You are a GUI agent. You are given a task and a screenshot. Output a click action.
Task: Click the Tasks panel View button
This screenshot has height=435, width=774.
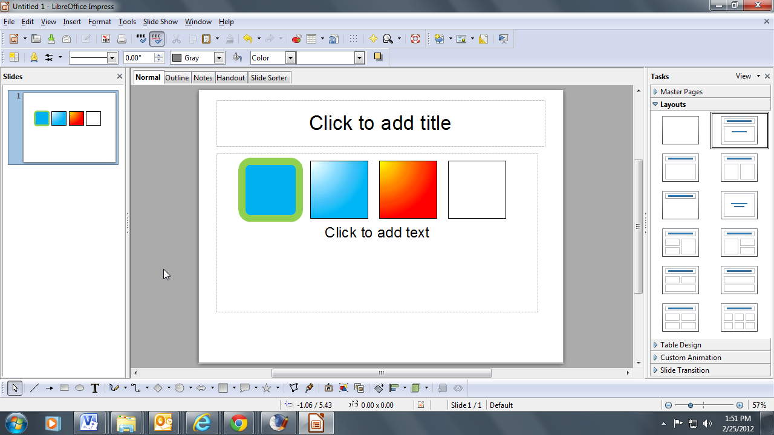coord(743,76)
